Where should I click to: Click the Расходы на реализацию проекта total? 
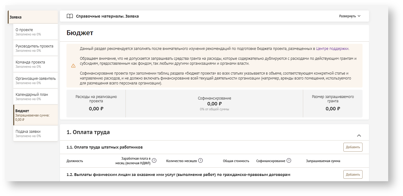(x=96, y=103)
